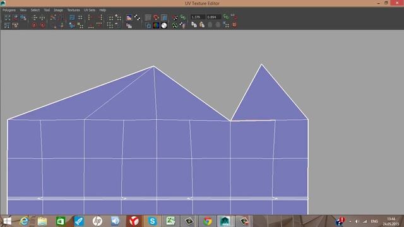Viewport: 404px width, 227px height.
Task: Align UVs to maximum V
Action: [99, 25]
